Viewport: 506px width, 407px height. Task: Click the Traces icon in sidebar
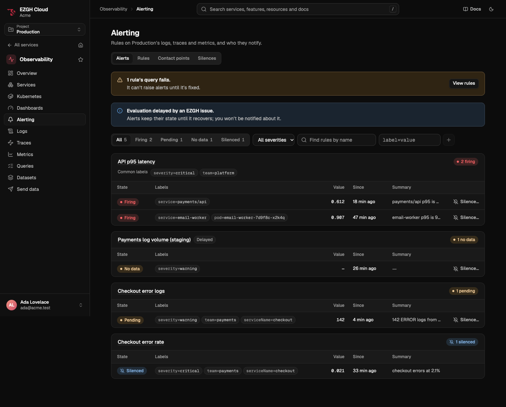coord(11,143)
